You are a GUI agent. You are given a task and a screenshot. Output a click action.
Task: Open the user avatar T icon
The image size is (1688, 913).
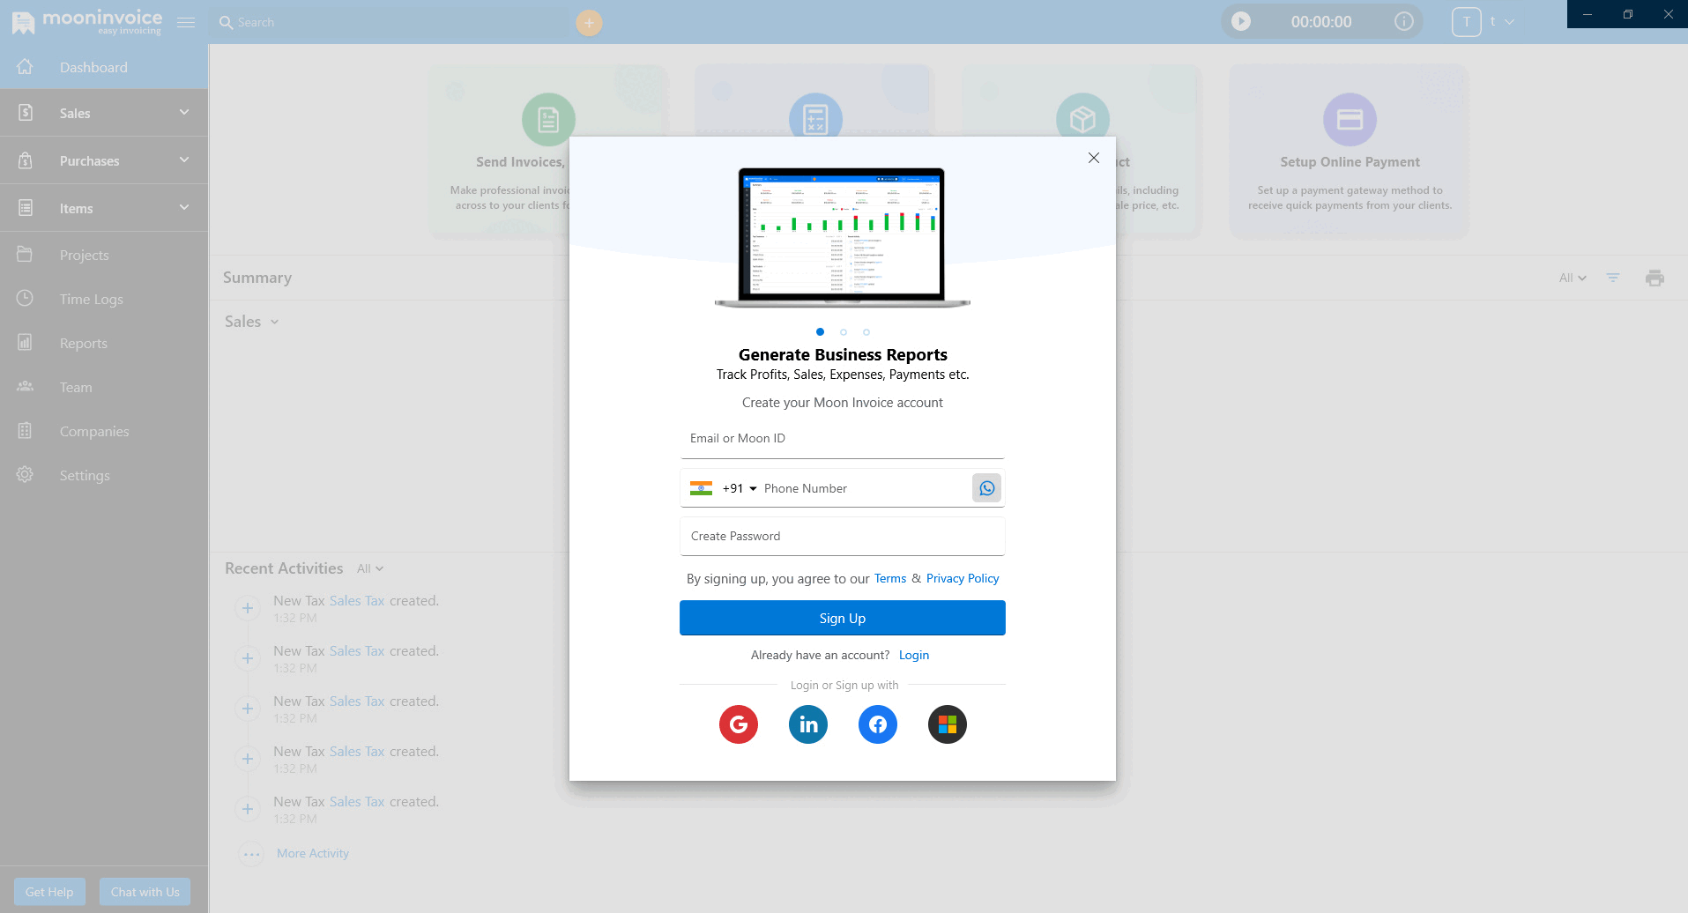click(x=1467, y=22)
